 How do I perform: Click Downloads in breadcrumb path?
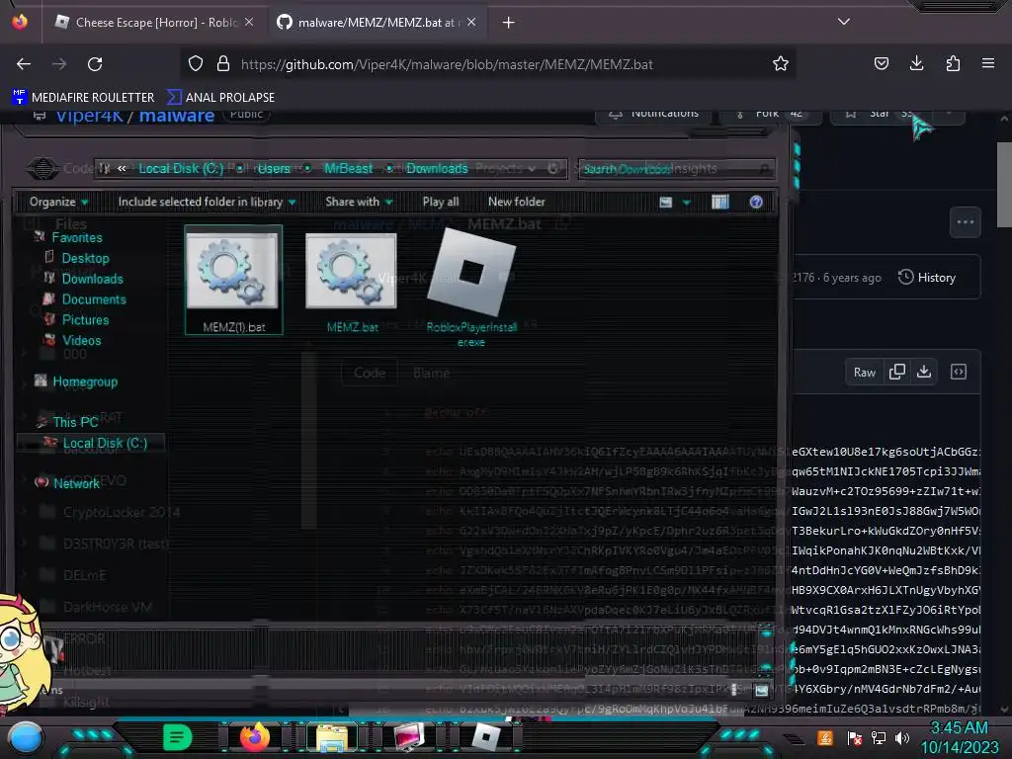pyautogui.click(x=437, y=168)
